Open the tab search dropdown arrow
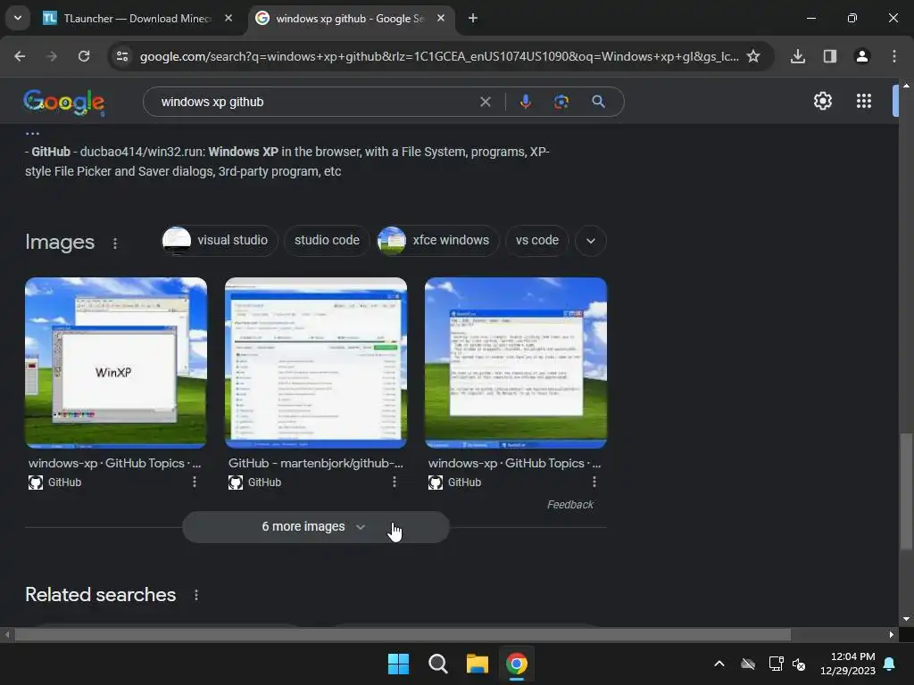Viewport: 914px width, 685px height. point(18,18)
